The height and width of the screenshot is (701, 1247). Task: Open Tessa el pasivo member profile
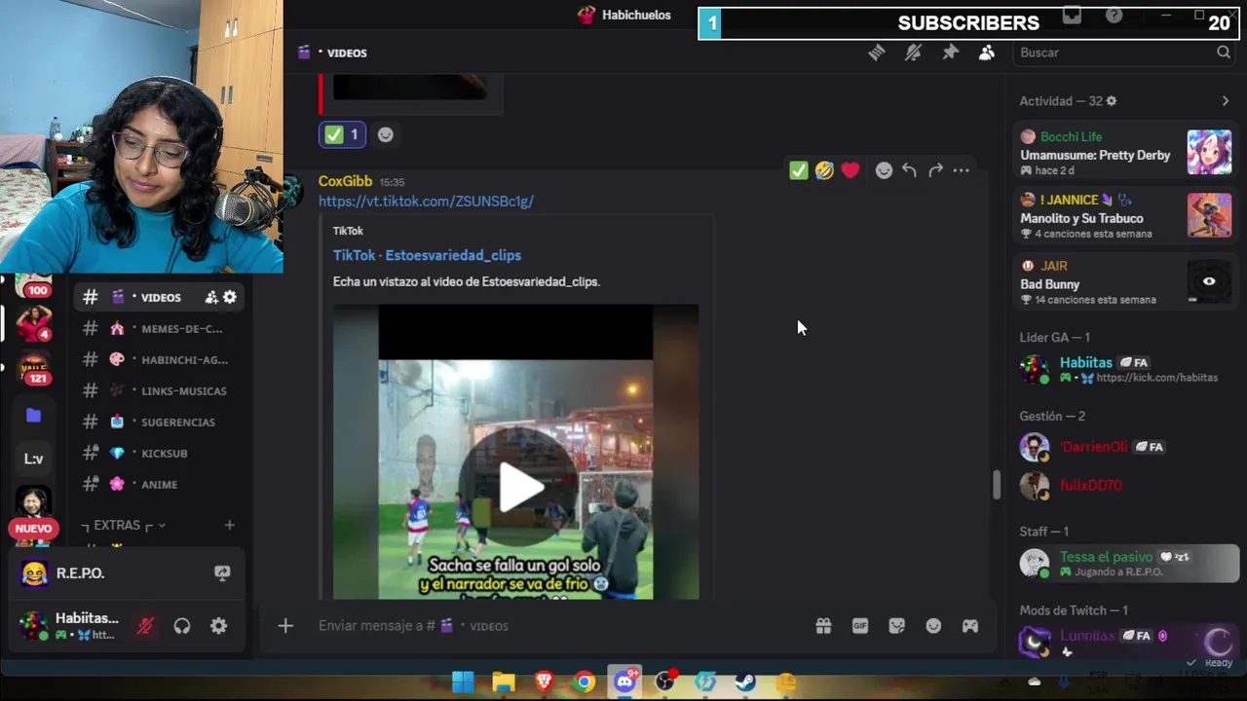(x=1125, y=563)
